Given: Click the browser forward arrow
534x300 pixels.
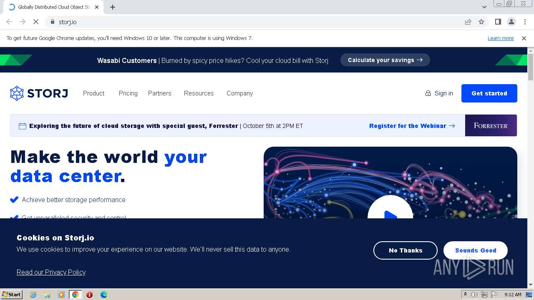Looking at the screenshot, I should (23, 22).
